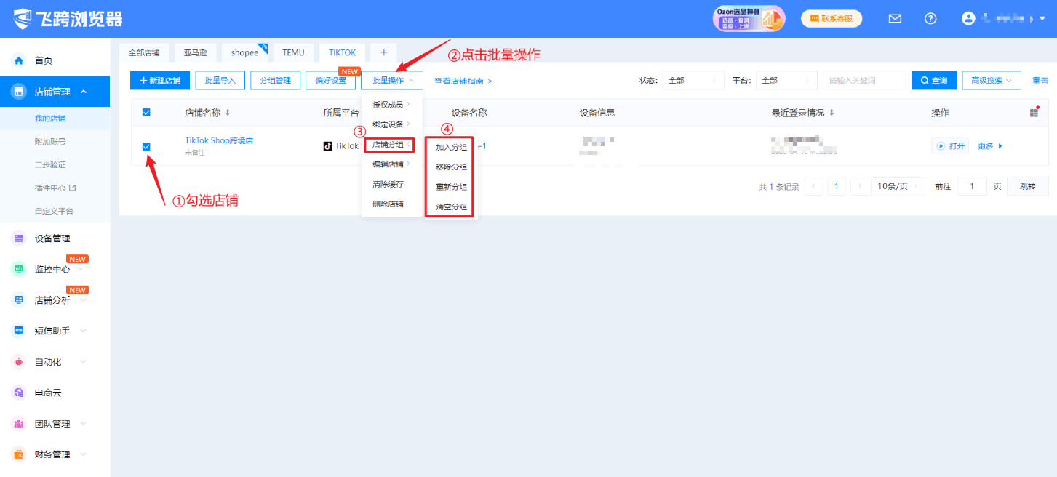The height and width of the screenshot is (477, 1057).
Task: Click the 电商云 sidebar icon
Action: click(x=20, y=393)
